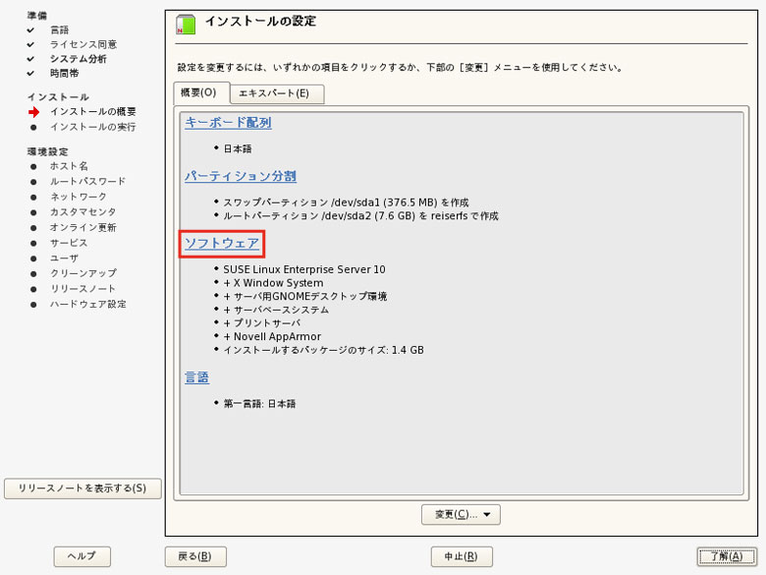The height and width of the screenshot is (575, 766).
Task: Click the bullet beside ハードウェア設定
Action: click(33, 305)
